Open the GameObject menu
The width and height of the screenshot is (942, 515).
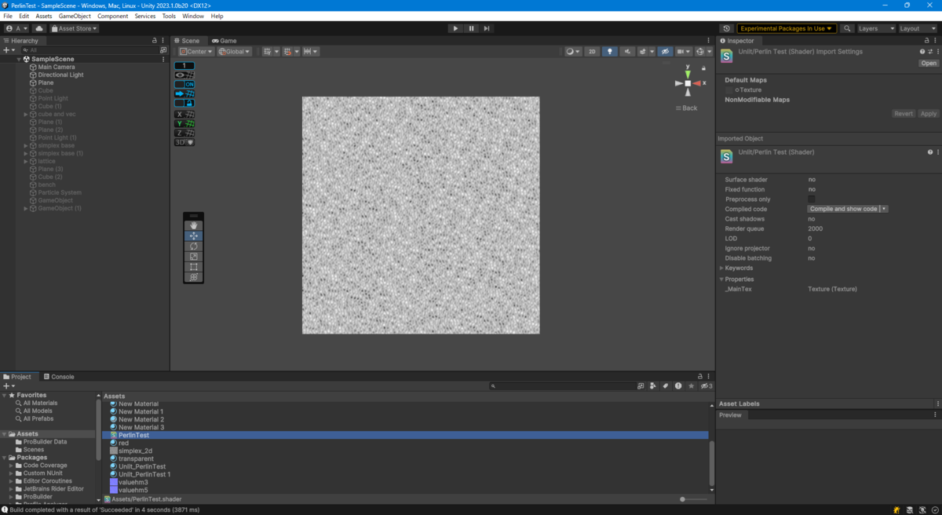click(75, 15)
